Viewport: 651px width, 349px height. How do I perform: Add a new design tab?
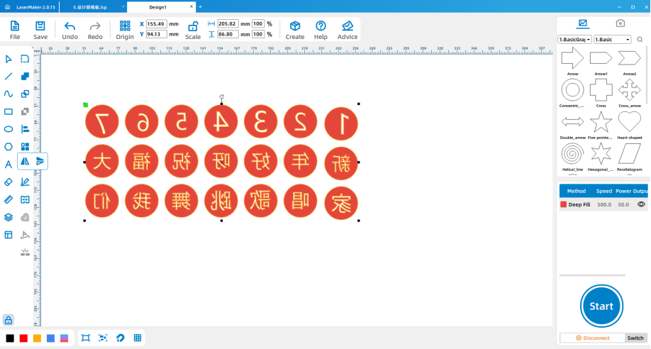(x=200, y=6)
